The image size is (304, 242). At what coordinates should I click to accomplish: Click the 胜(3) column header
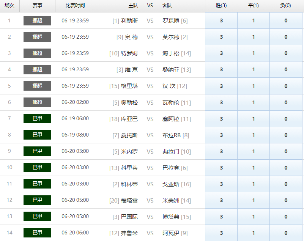pos(221,6)
